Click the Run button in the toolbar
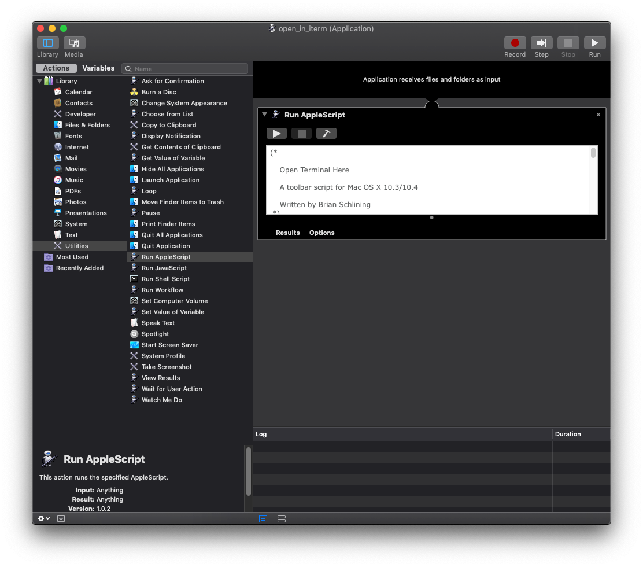The width and height of the screenshot is (643, 567). 594,43
